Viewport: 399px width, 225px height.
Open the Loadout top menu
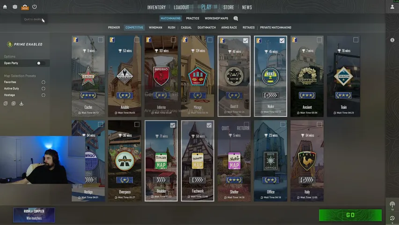[181, 7]
